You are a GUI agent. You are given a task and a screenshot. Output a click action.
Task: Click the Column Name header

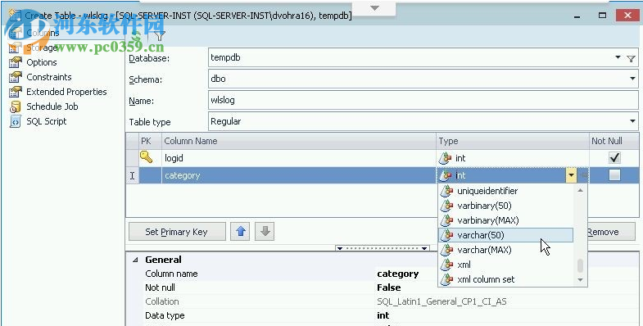click(298, 141)
